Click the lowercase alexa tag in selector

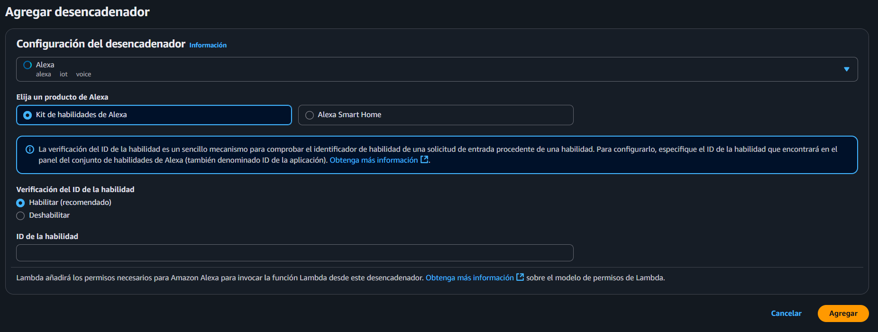[x=43, y=74]
